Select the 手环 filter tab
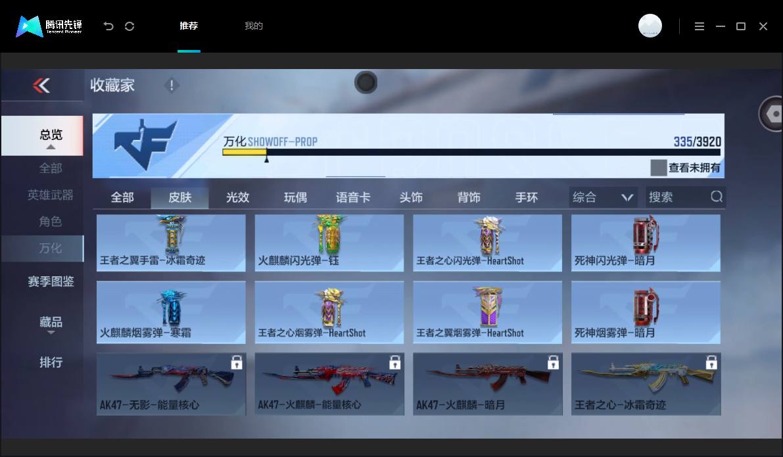The height and width of the screenshot is (457, 783). [x=527, y=197]
